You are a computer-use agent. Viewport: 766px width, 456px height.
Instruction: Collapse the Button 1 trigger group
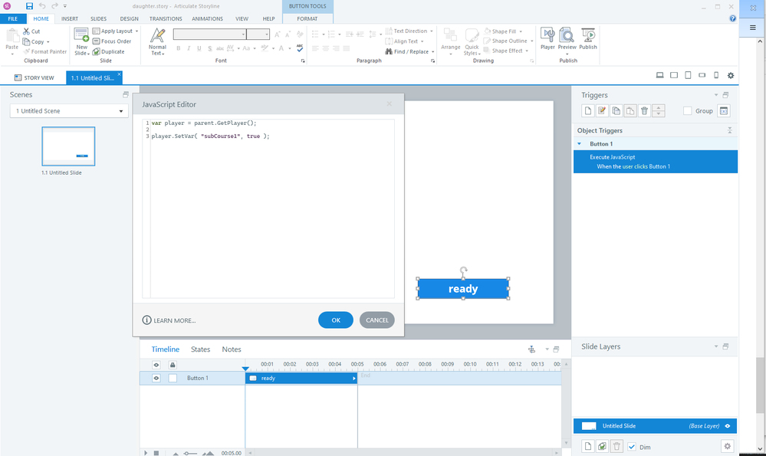pos(580,144)
